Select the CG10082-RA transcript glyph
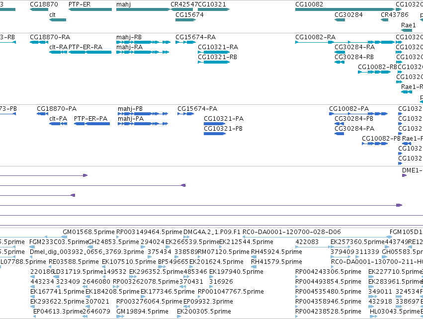The image size is (423, 319). [x=345, y=42]
